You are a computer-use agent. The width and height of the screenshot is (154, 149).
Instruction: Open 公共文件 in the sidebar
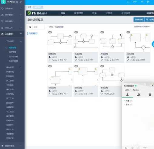point(10,125)
